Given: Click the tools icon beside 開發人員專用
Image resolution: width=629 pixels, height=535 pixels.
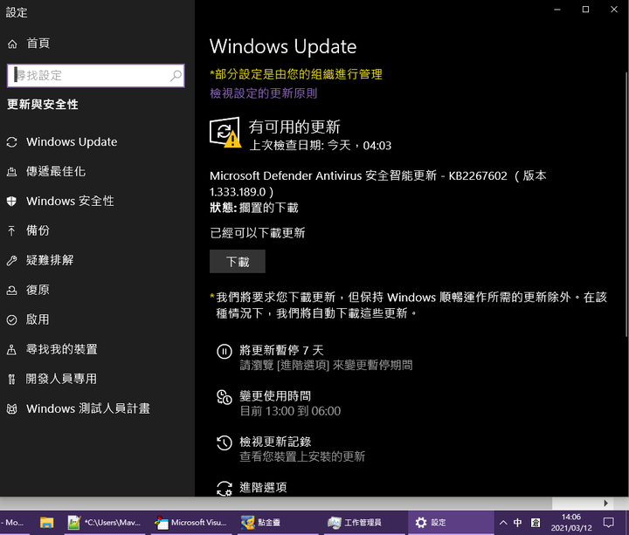Looking at the screenshot, I should (x=12, y=379).
